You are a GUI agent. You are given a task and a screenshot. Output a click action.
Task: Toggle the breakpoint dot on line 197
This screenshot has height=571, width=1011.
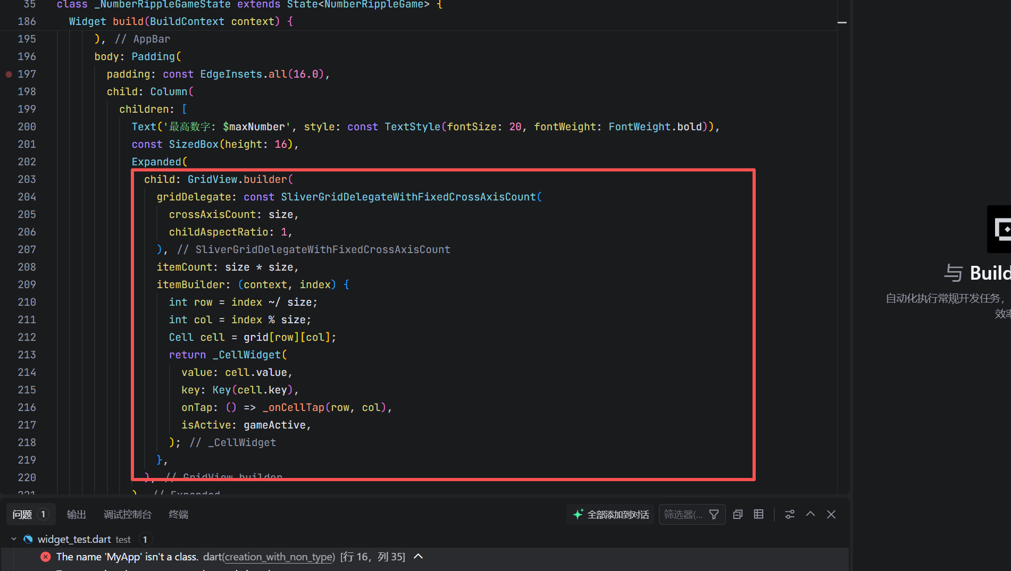point(9,74)
